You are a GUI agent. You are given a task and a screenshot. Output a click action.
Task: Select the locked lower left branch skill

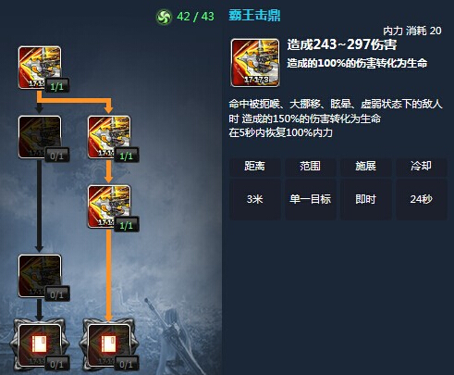click(40, 276)
